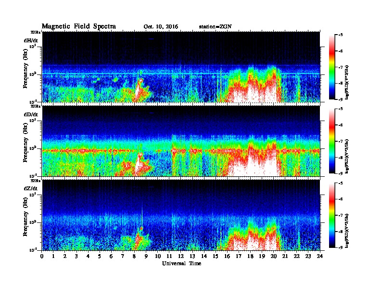Click the 10^0 frequency tick of dD/dt panel
The width and height of the screenshot is (381, 294).
33,148
